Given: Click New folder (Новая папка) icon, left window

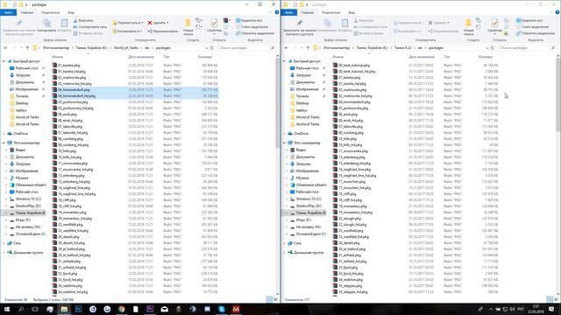Looking at the screenshot, I should (x=188, y=24).
